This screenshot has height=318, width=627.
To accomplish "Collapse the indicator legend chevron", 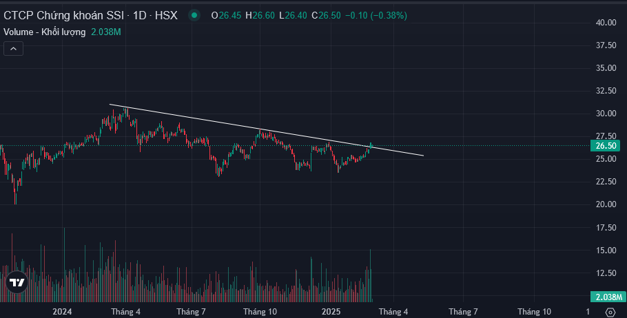I will click(x=13, y=49).
